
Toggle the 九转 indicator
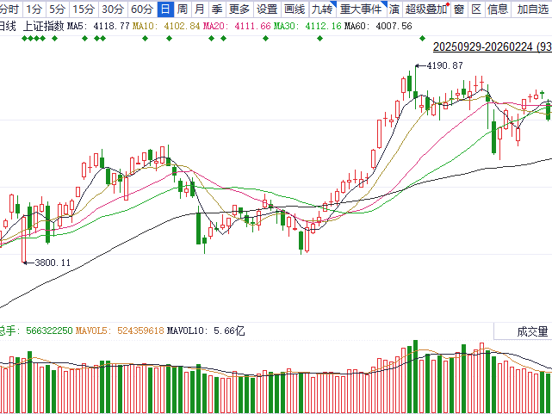pos(321,9)
